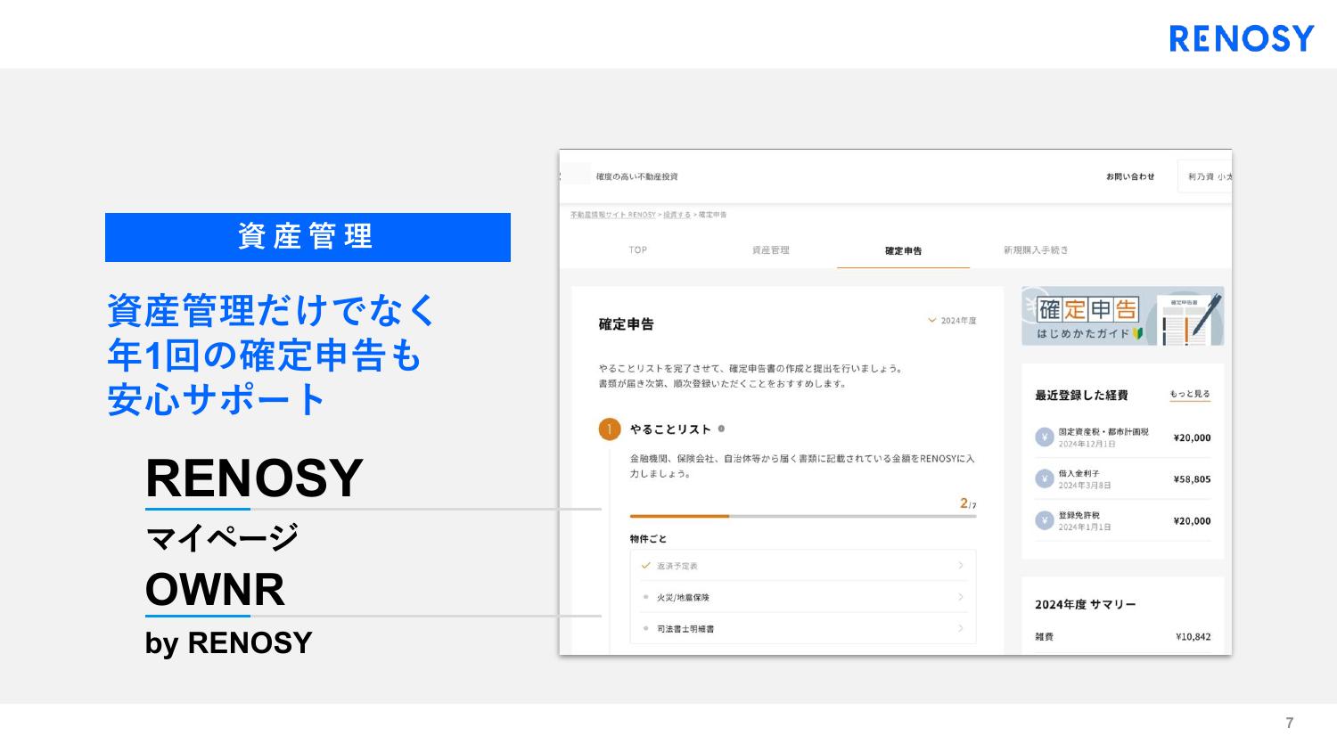Click the yen icon for 固定資産税・都市計画税
The height and width of the screenshot is (752, 1337).
coord(1045,437)
